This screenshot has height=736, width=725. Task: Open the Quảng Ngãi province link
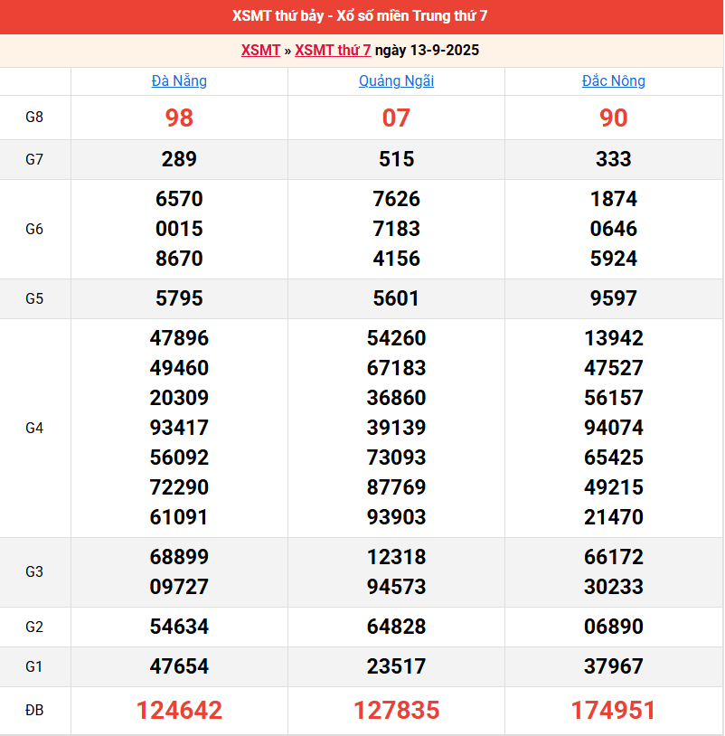pyautogui.click(x=396, y=81)
